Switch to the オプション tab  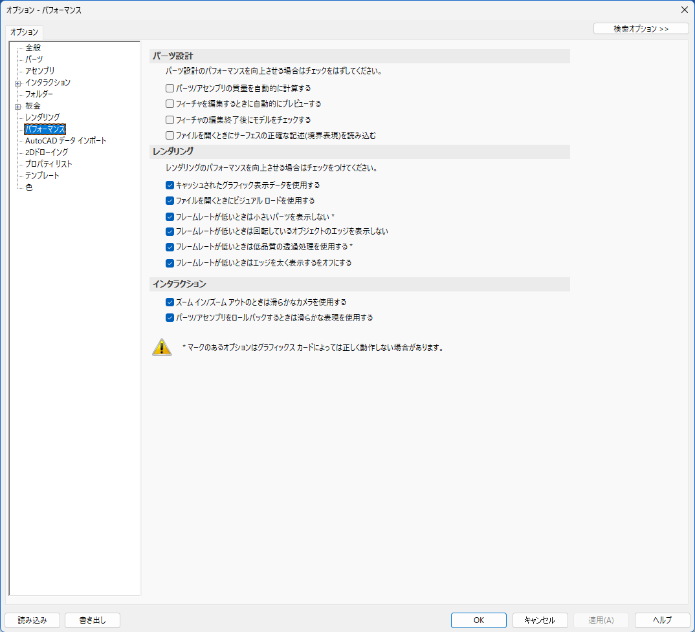coord(25,32)
